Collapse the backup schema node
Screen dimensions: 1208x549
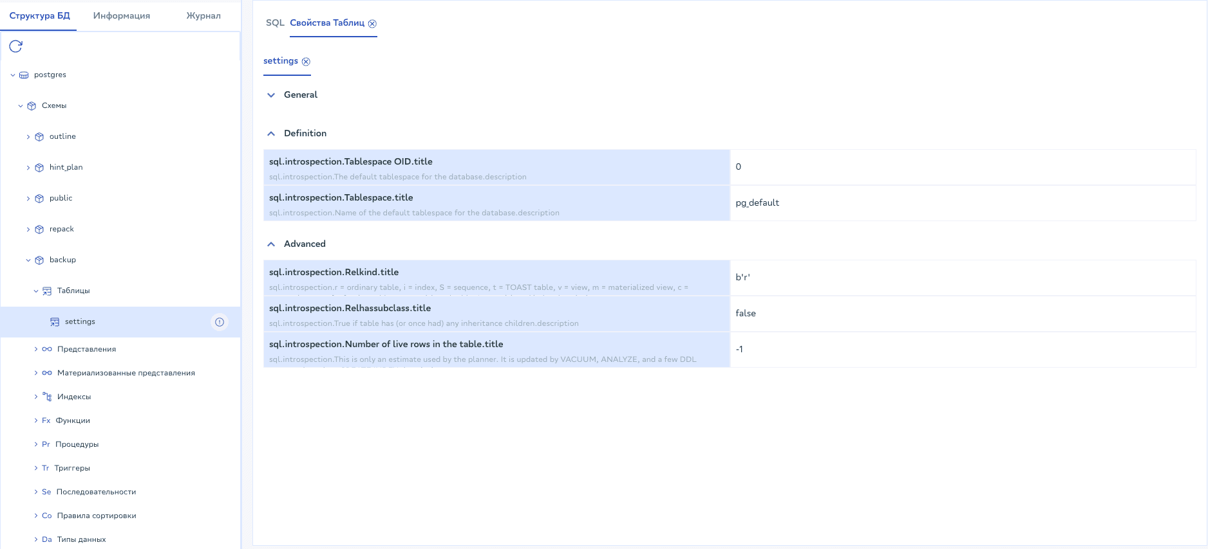tap(28, 260)
